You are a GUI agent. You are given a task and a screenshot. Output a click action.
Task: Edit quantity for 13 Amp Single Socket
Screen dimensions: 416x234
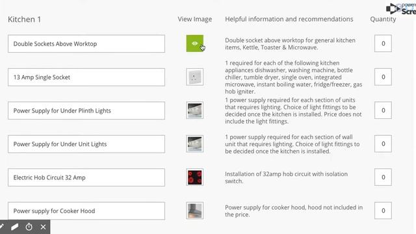383,77
